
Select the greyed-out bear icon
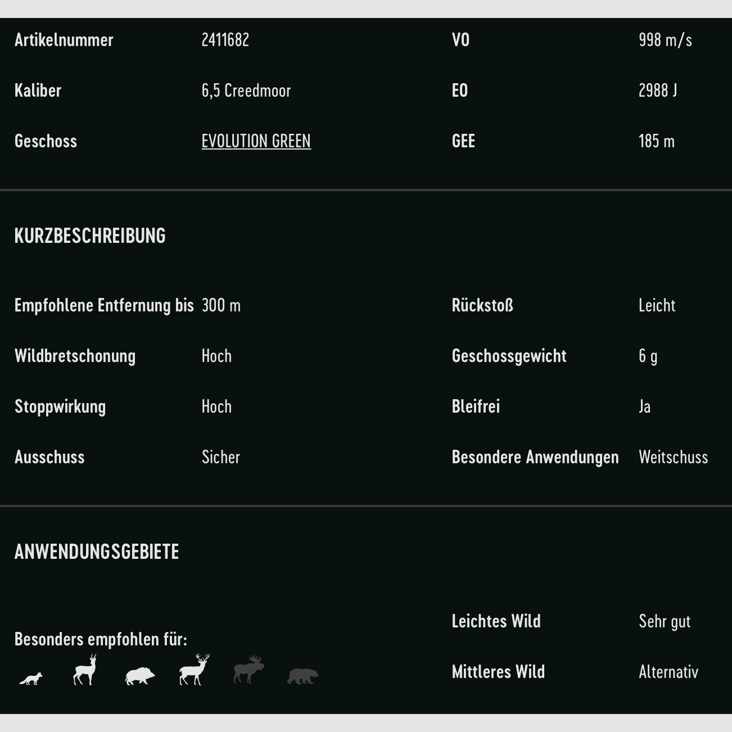[x=302, y=676]
